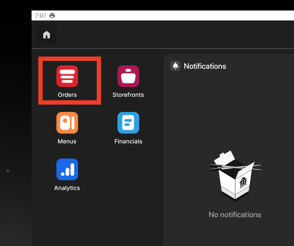Open the Analytics bar chart icon
The height and width of the screenshot is (246, 294).
pyautogui.click(x=67, y=169)
